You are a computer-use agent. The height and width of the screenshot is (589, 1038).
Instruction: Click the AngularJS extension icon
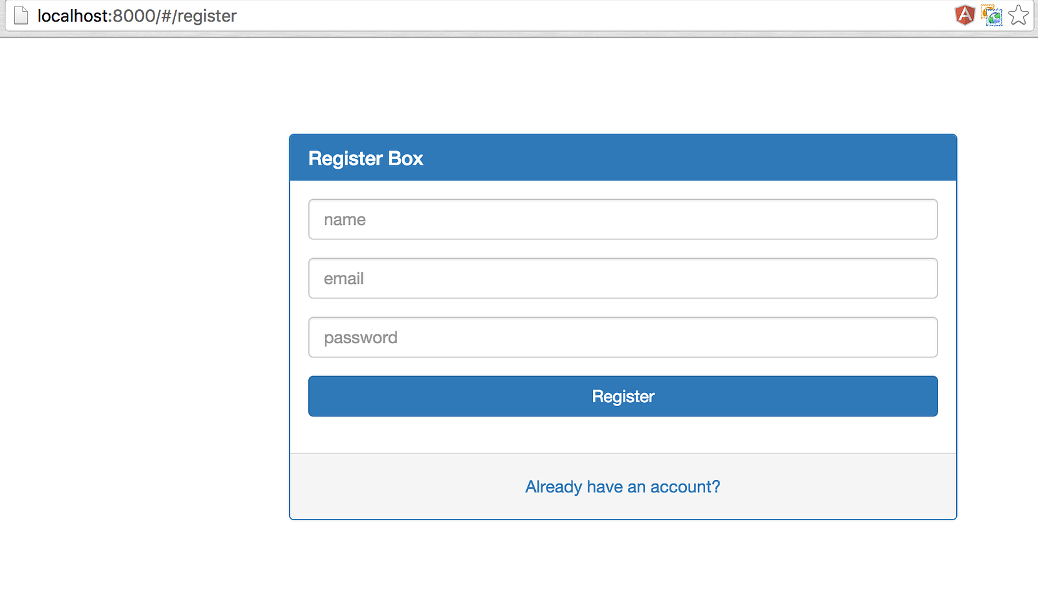[965, 15]
